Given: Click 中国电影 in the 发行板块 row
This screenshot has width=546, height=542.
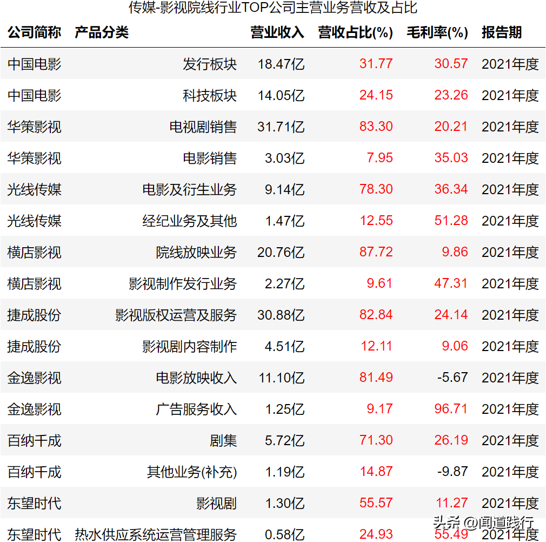Looking at the screenshot, I should (x=34, y=64).
